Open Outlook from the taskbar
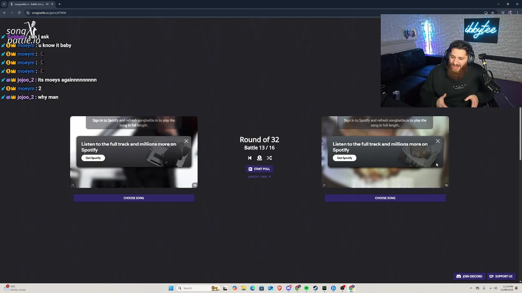Viewport: 522px width, 293px height. (x=270, y=288)
